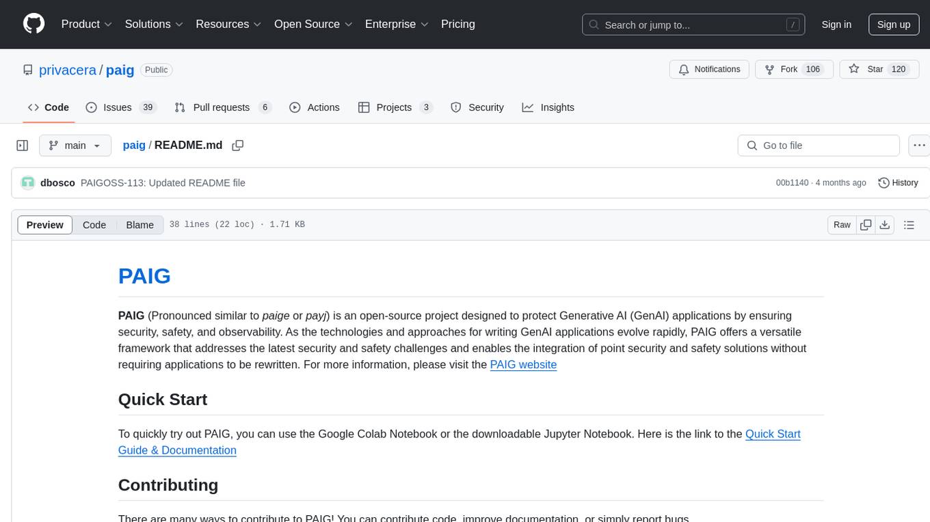The width and height of the screenshot is (930, 522).
Task: Focus the Go to file field
Action: pos(819,146)
